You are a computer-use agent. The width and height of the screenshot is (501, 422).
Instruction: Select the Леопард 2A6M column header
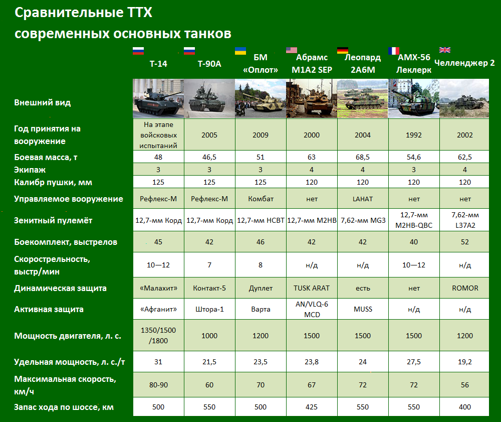[x=363, y=63]
